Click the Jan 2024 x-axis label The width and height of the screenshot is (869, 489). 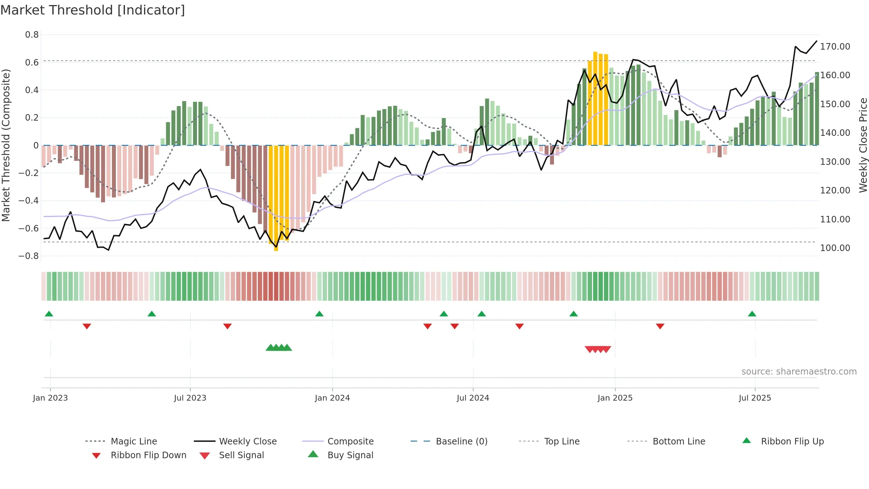[x=332, y=398]
